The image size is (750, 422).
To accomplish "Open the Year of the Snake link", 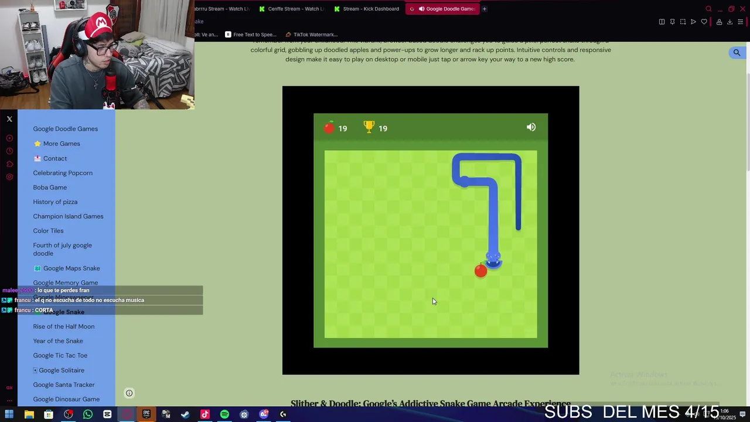I will (58, 341).
